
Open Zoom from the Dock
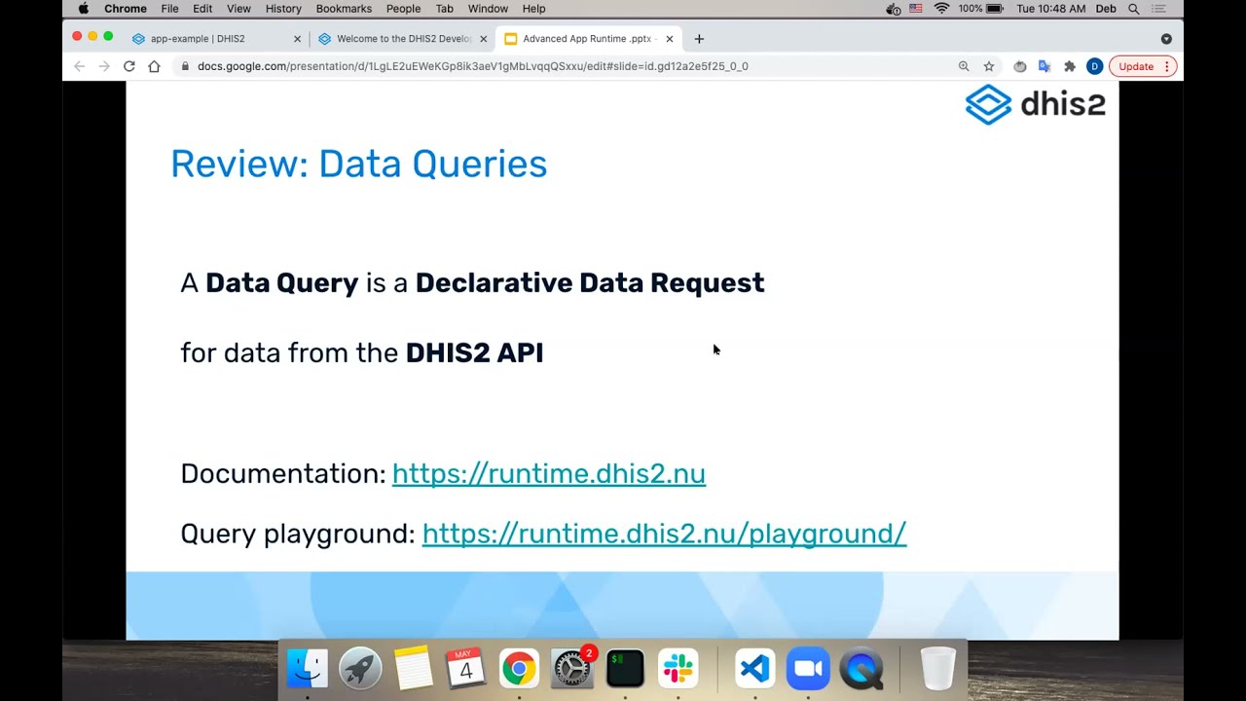(808, 669)
